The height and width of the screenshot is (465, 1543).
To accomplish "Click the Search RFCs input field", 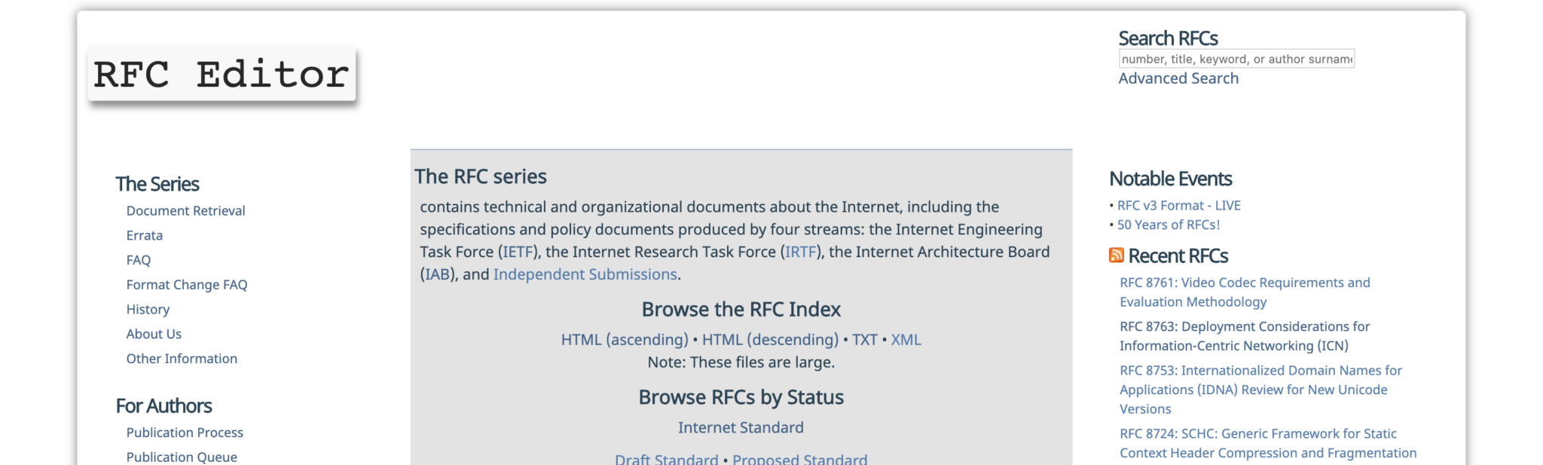I will [x=1236, y=59].
